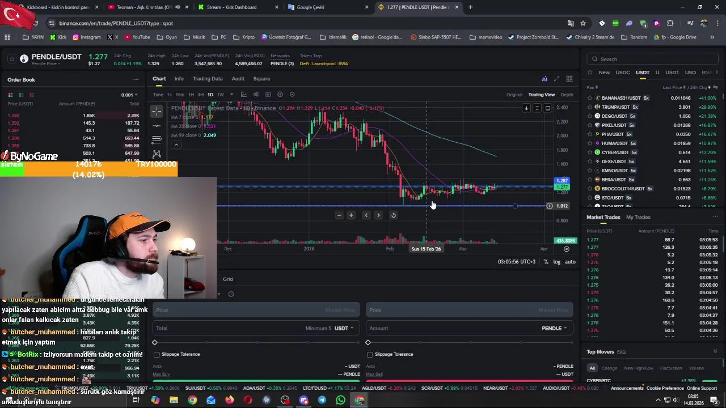Viewport: 726px width, 408px height.
Task: Reset the chart view
Action: click(393, 215)
